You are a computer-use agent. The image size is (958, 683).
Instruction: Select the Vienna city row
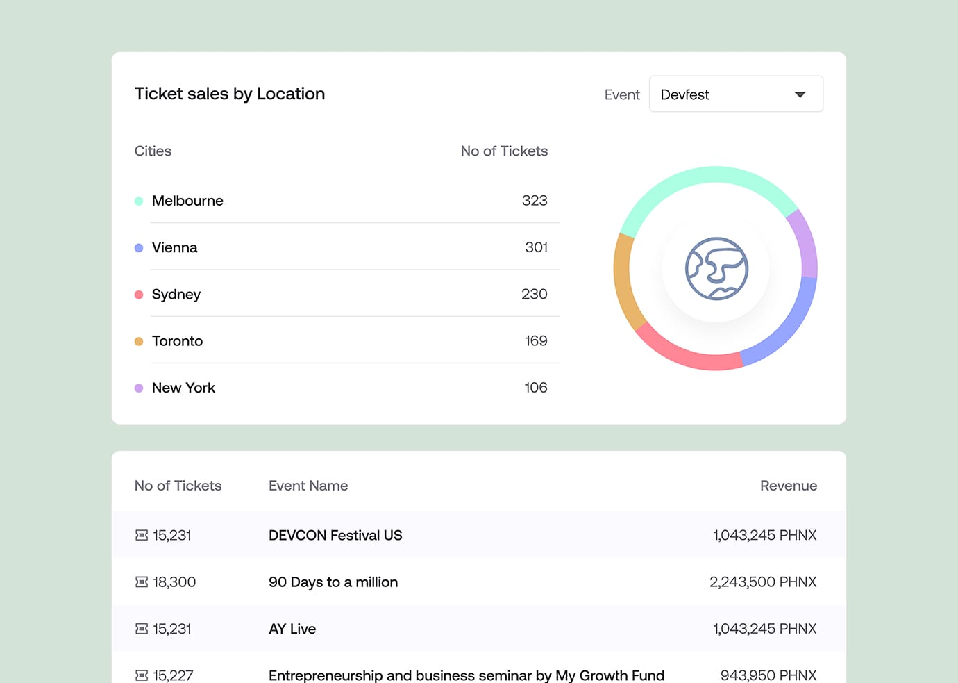pos(347,247)
